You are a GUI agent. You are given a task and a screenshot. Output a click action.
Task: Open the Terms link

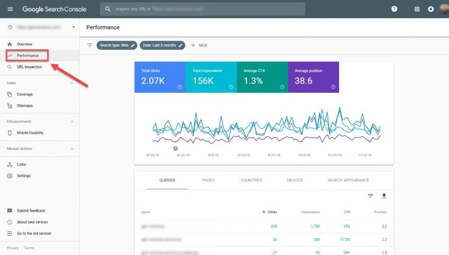click(29, 248)
